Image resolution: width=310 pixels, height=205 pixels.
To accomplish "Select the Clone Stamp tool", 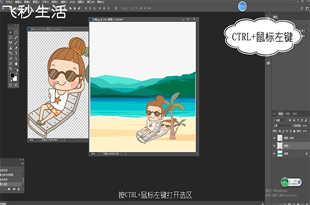I will (11, 48).
